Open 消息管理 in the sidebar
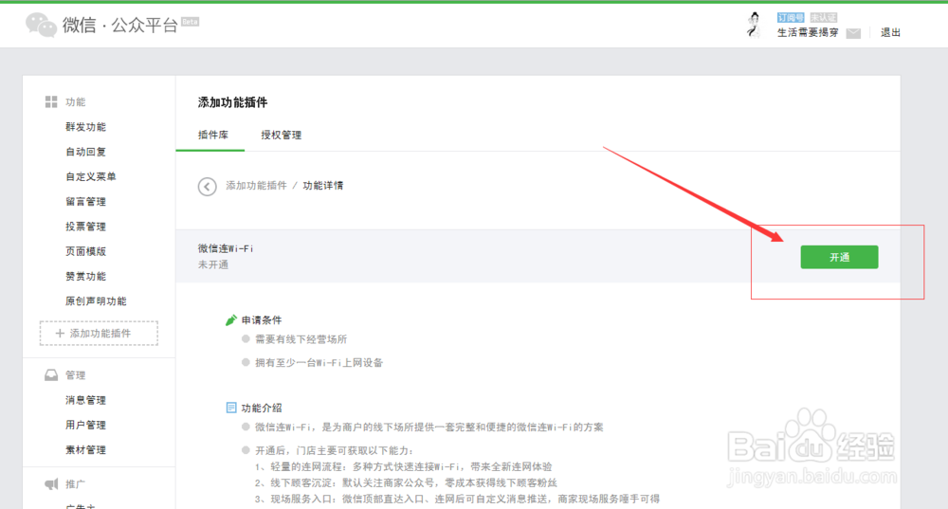The width and height of the screenshot is (948, 509). click(86, 400)
